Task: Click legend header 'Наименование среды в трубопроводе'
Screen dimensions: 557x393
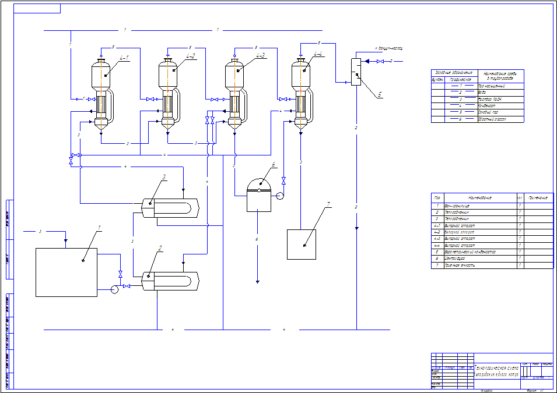Action: 500,76
